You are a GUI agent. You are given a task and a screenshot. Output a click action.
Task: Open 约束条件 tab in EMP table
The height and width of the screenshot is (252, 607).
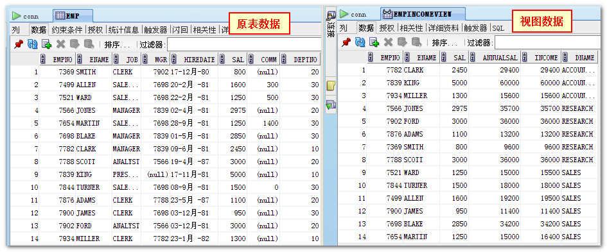click(67, 29)
